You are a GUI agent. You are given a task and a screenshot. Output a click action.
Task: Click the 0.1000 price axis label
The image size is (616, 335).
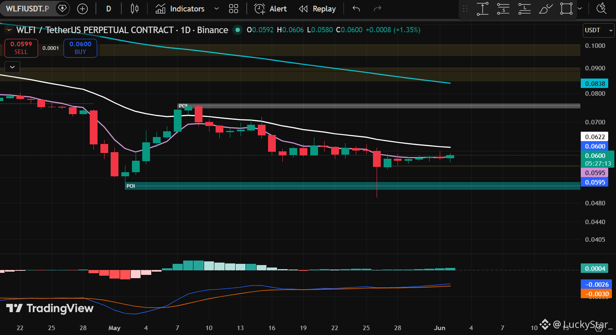coord(595,45)
